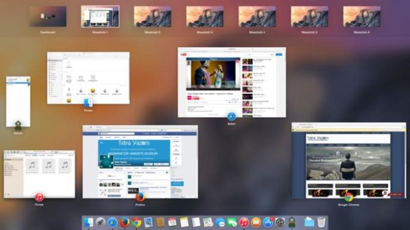Open yellow Notes icon in Dock
This screenshot has height=230, width=410.
tap(184, 223)
